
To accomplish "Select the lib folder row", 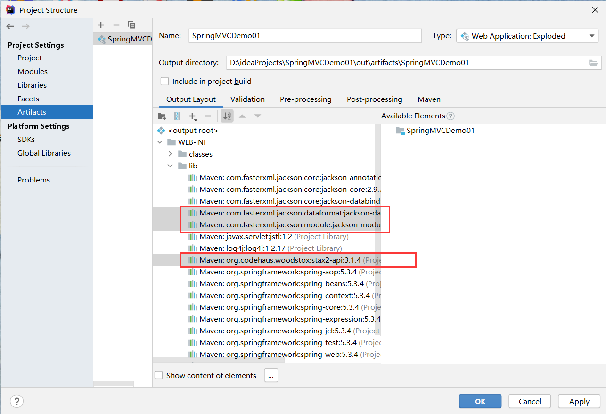I will [x=188, y=166].
